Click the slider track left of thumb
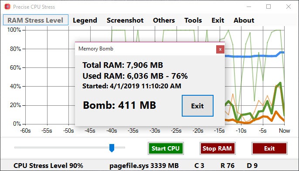Image resolution: width=299 pixels, height=171 pixels. (62, 148)
